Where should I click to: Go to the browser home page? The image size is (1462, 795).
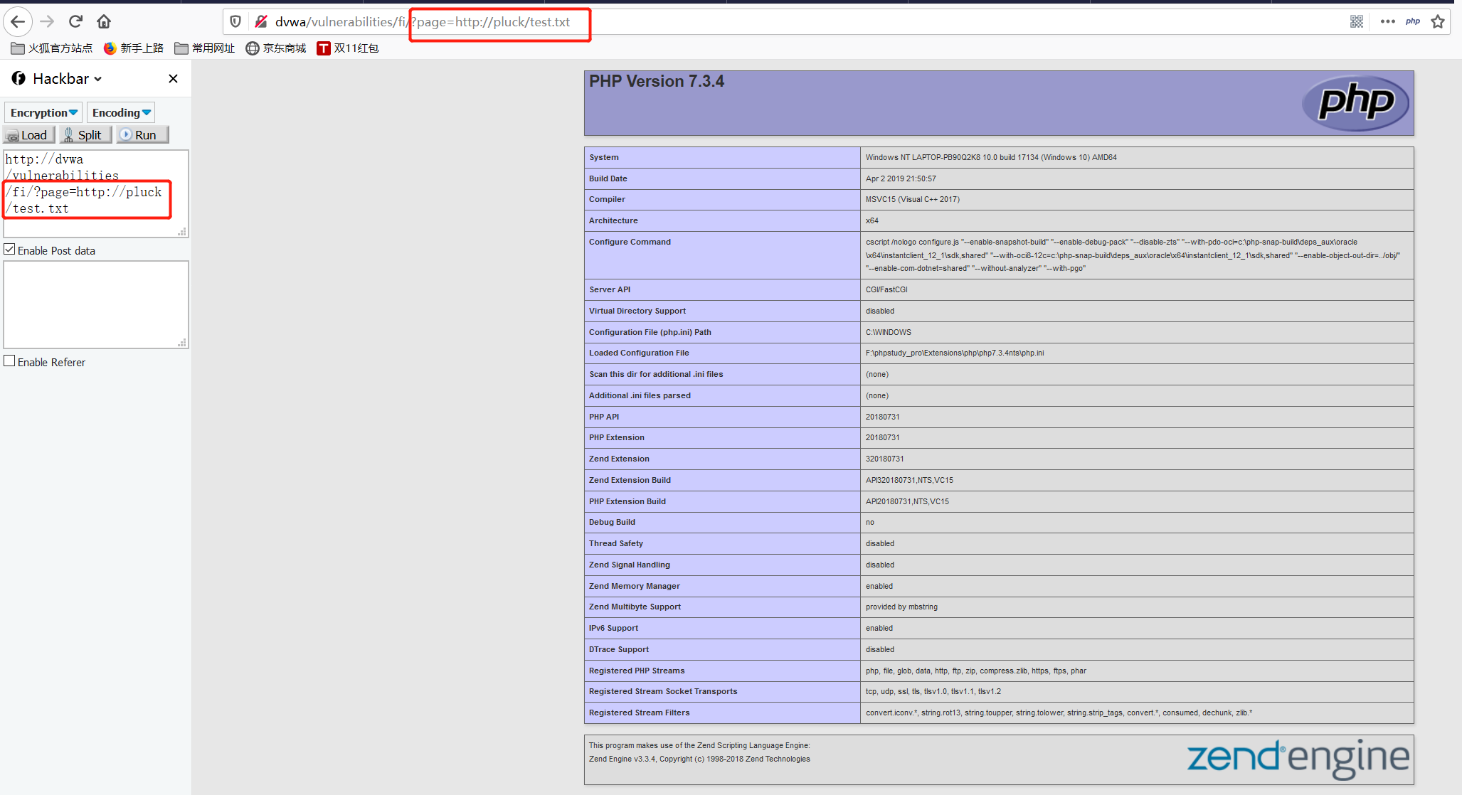[104, 21]
